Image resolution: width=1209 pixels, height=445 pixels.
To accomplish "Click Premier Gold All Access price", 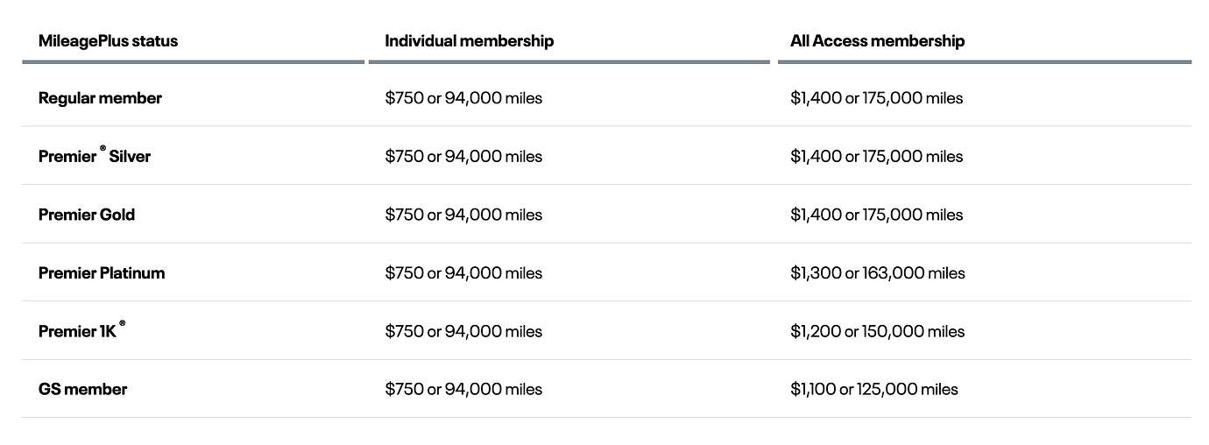I will (876, 215).
